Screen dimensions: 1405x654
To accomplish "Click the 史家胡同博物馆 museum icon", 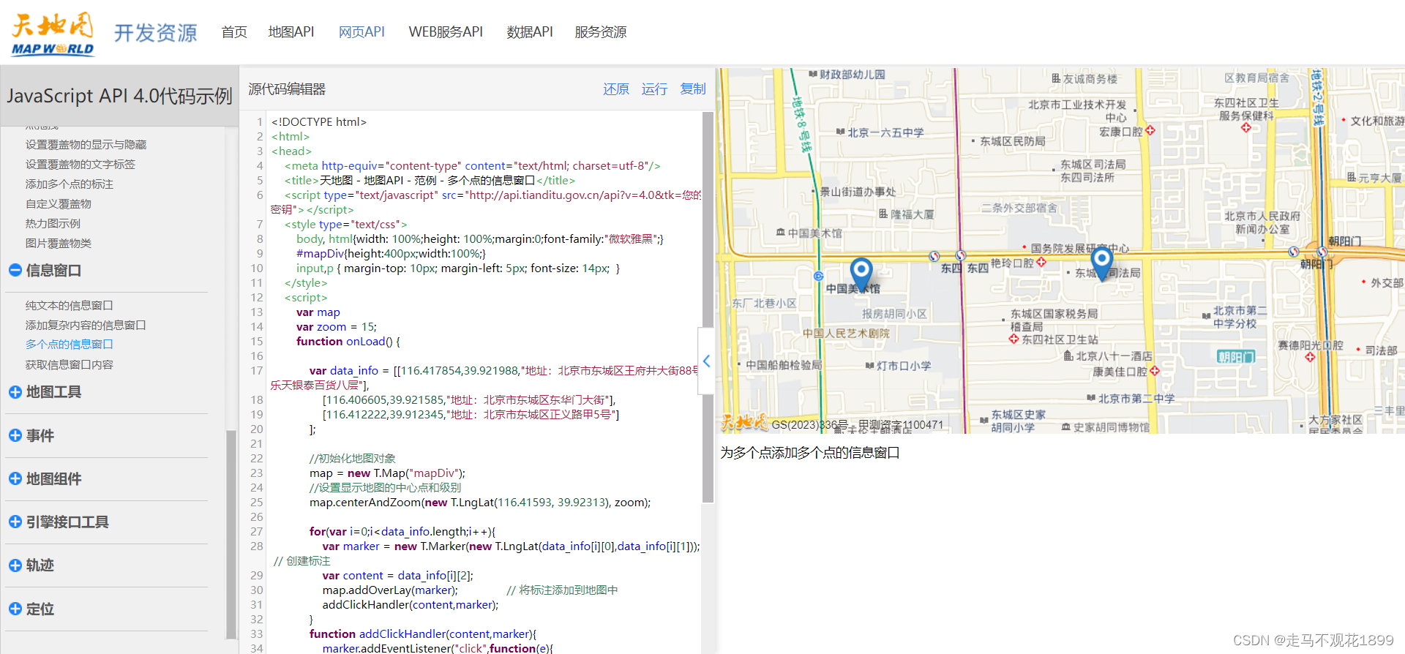I will tap(1066, 427).
